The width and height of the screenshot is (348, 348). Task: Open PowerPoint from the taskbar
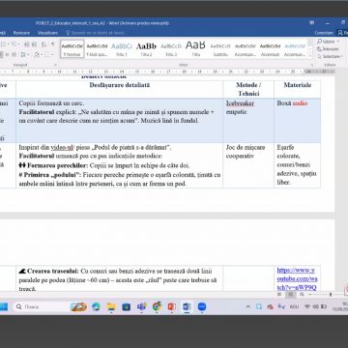171,306
